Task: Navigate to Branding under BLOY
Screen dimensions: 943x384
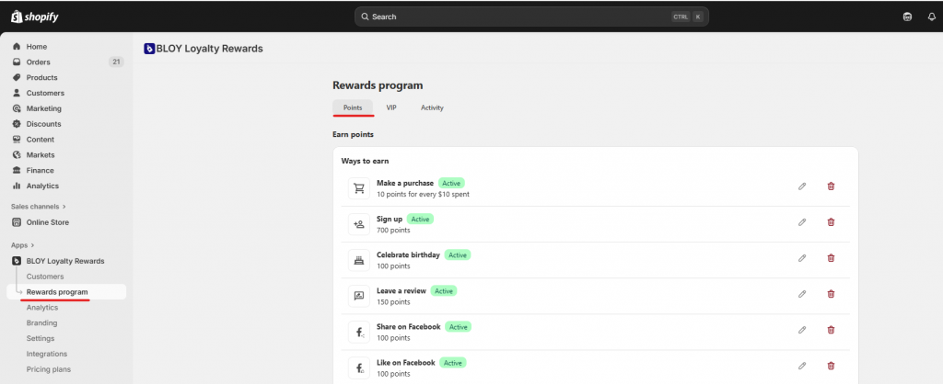Action: pyautogui.click(x=41, y=323)
